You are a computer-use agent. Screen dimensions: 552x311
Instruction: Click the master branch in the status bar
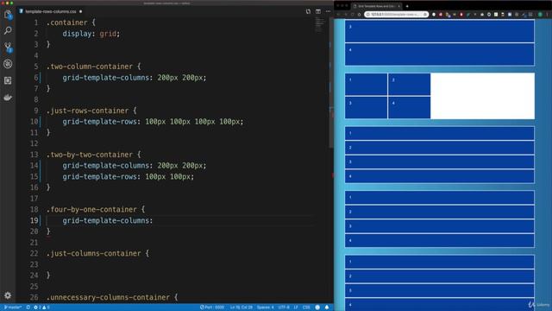tap(13, 308)
